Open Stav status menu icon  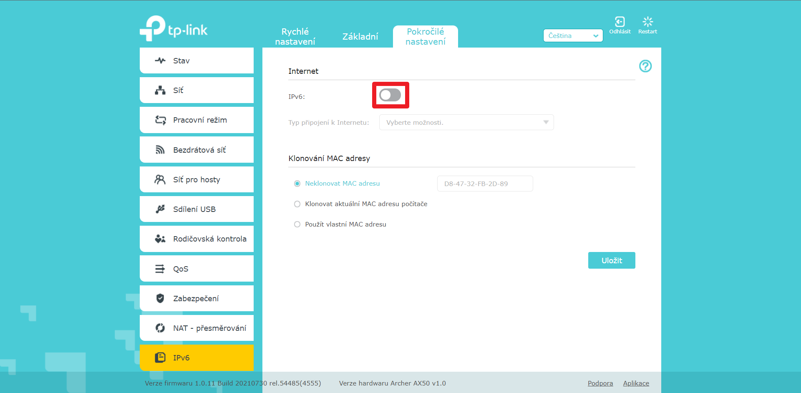pos(160,60)
